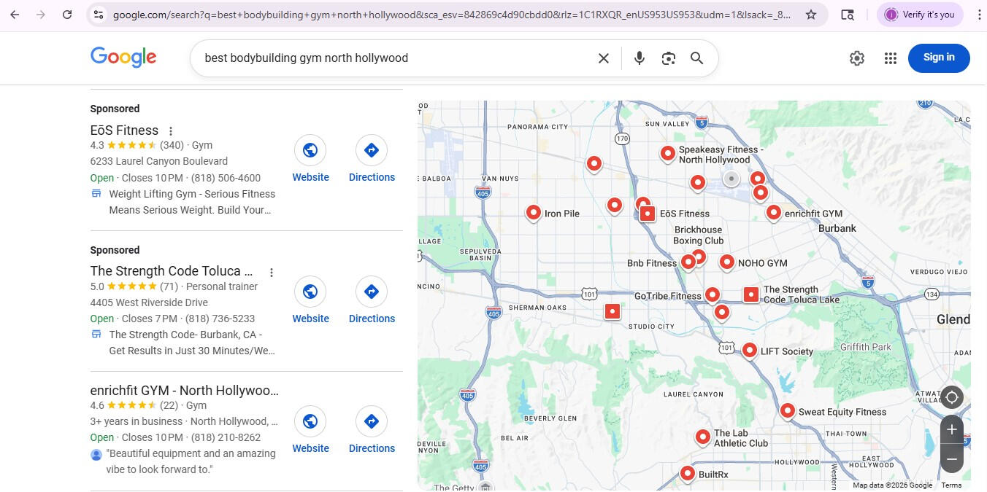Click the NOHO GYM map marker
Image resolution: width=987 pixels, height=492 pixels.
tap(726, 262)
